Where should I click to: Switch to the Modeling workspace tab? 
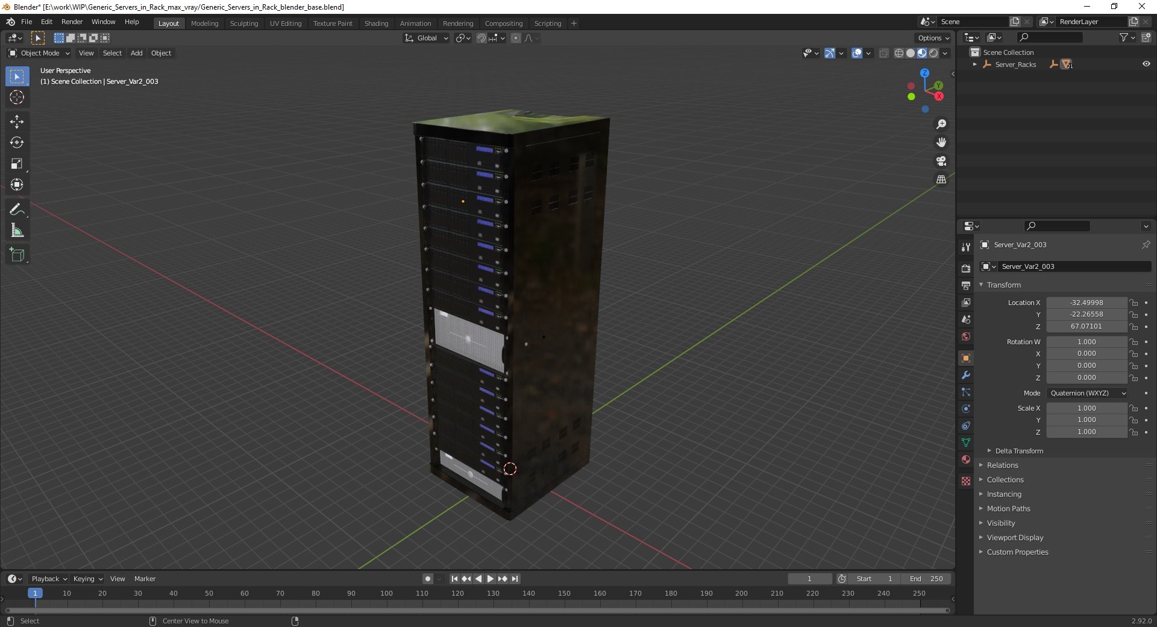[x=204, y=24]
